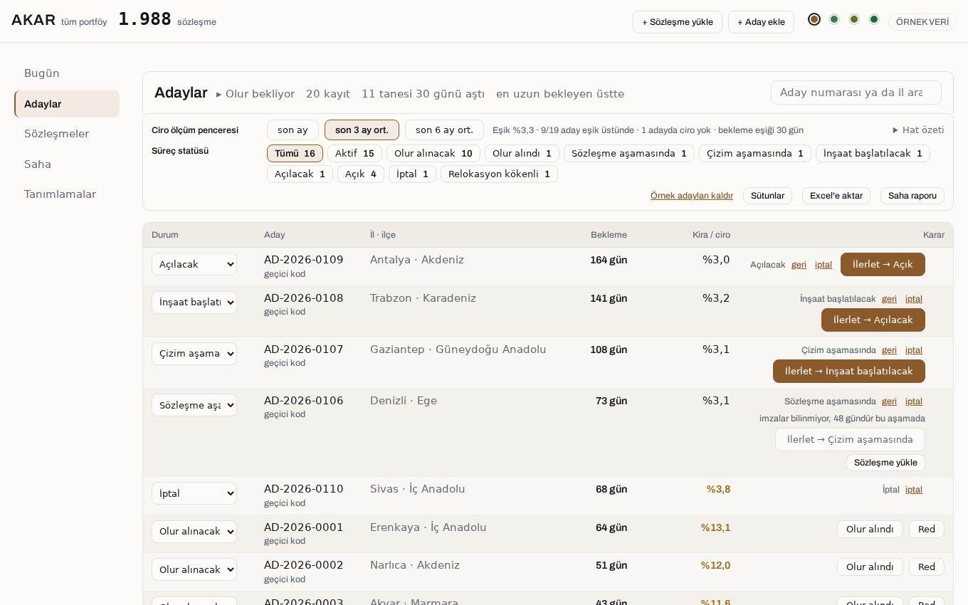Open status dropdown for AD-2026-0106

pos(194,405)
